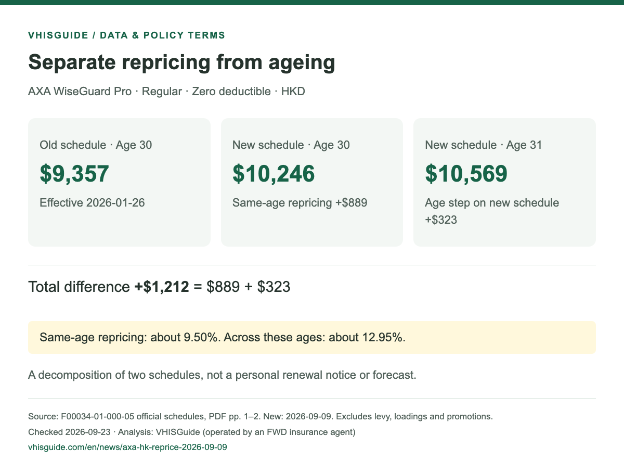
Task: Select the heading 'Separate repricing from ageing'
Action: tap(181, 62)
